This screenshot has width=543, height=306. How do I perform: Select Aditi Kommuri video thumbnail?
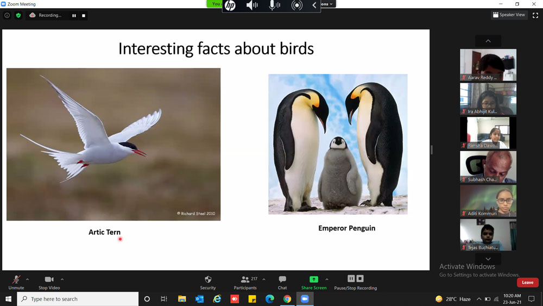[x=488, y=201]
